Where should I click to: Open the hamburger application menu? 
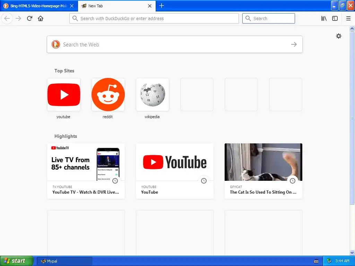pyautogui.click(x=348, y=18)
